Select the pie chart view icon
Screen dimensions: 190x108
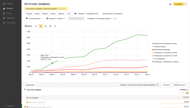(x=36, y=26)
